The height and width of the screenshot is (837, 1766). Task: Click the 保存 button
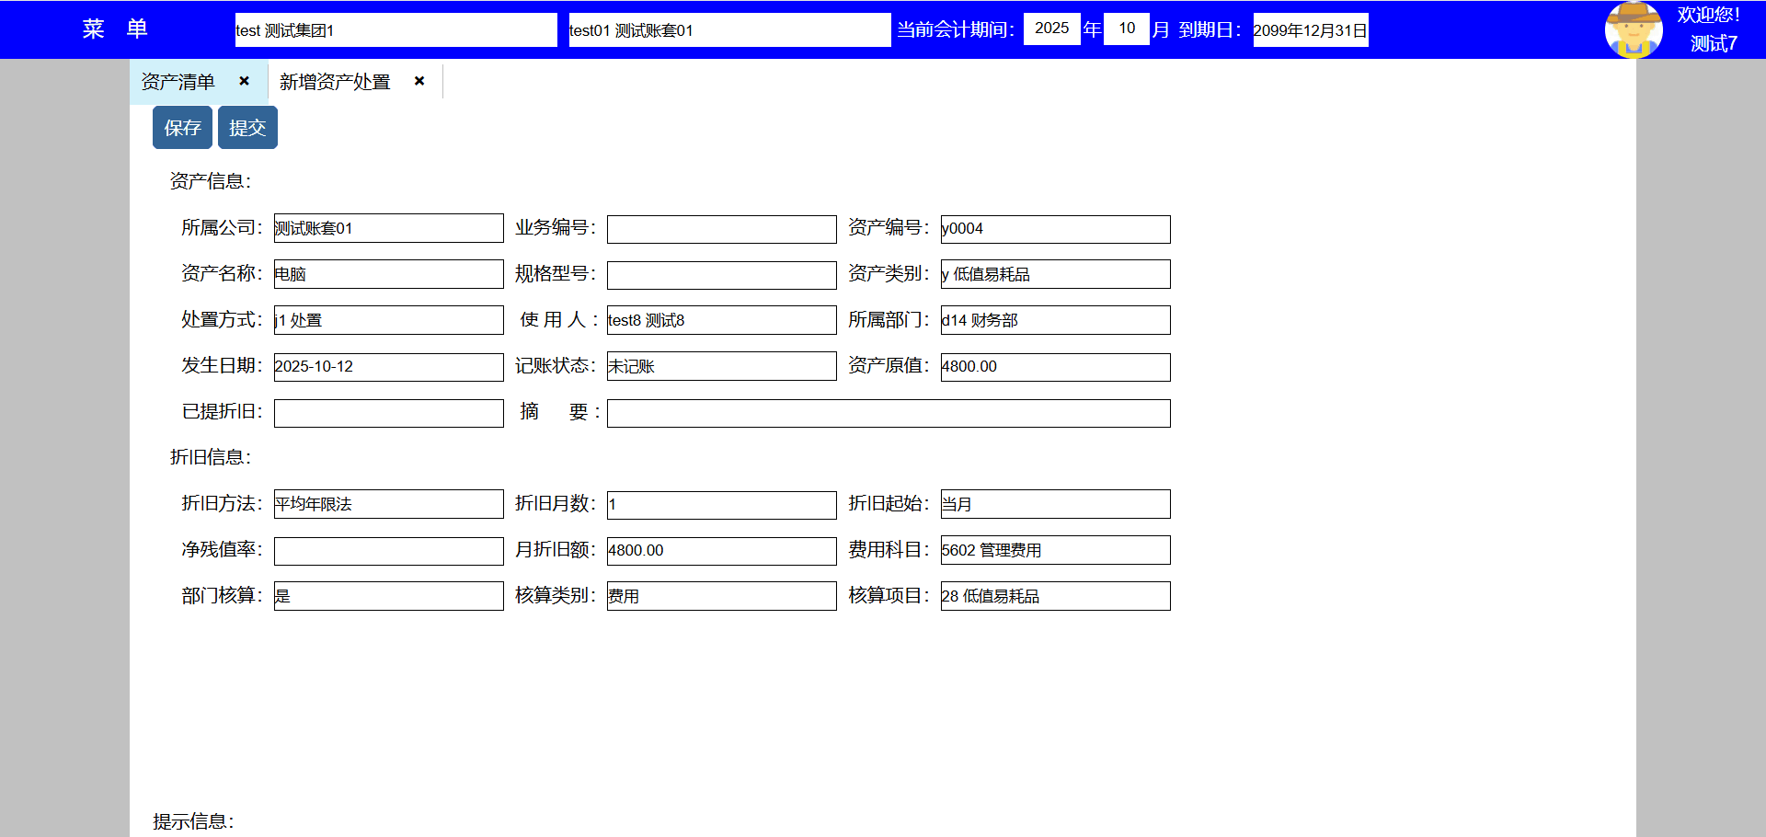pyautogui.click(x=182, y=127)
